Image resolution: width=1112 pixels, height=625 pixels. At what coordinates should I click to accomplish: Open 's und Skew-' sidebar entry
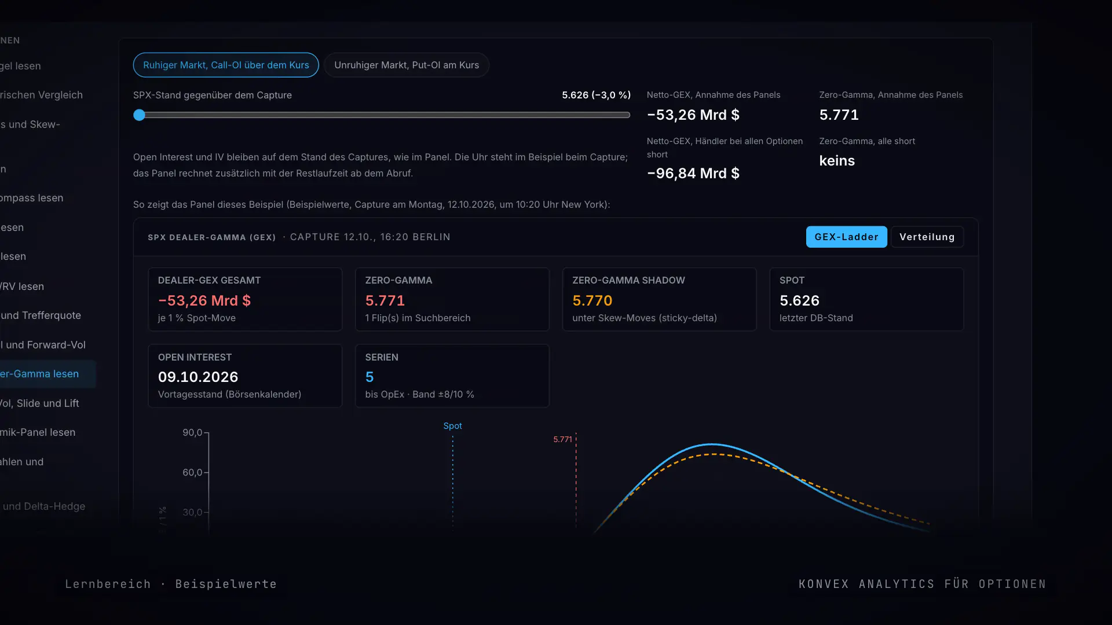[x=30, y=124]
